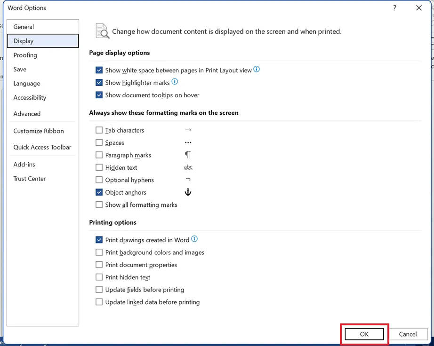Image resolution: width=434 pixels, height=346 pixels.
Task: Click info icon beside white space option
Action: [257, 69]
